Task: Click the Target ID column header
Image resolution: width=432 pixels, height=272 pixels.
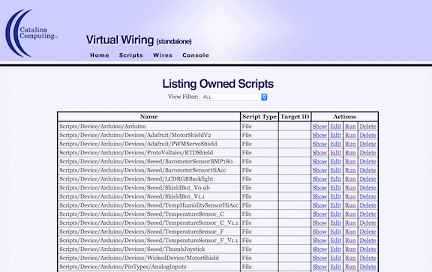Action: coord(295,117)
